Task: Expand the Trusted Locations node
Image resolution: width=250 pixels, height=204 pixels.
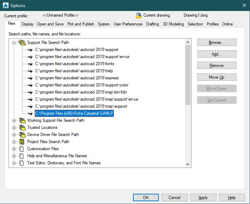Action: (x=14, y=128)
